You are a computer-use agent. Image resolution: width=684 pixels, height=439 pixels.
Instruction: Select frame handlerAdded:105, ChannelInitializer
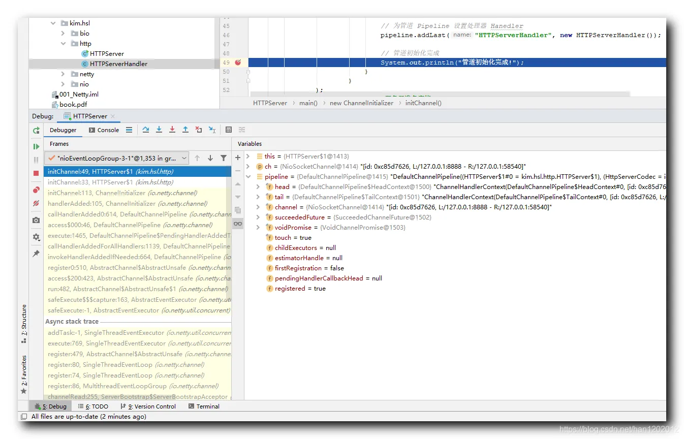pyautogui.click(x=137, y=204)
